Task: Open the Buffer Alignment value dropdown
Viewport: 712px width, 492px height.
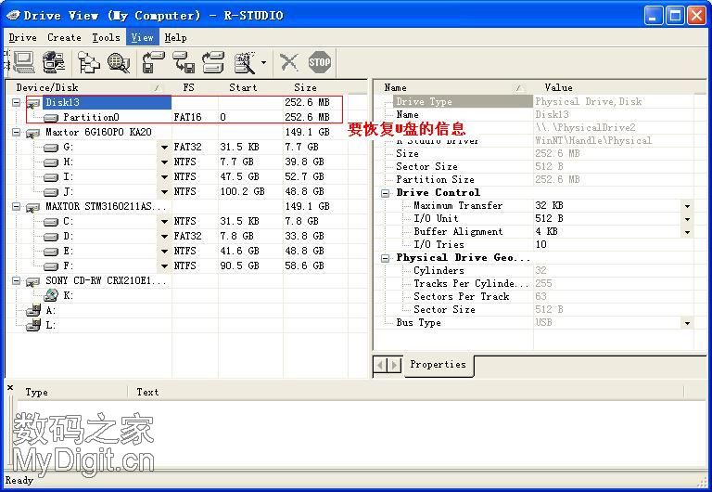Action: [x=688, y=232]
